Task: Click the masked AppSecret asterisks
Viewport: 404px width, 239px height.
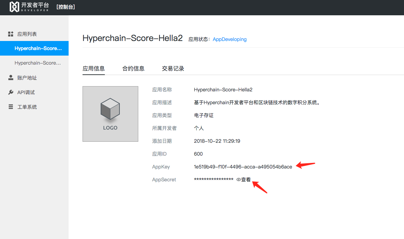Action: click(x=213, y=179)
